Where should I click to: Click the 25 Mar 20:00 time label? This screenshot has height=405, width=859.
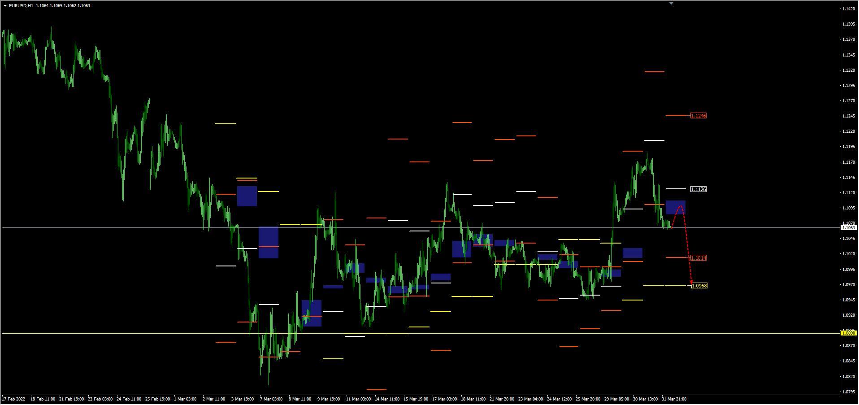coord(588,399)
